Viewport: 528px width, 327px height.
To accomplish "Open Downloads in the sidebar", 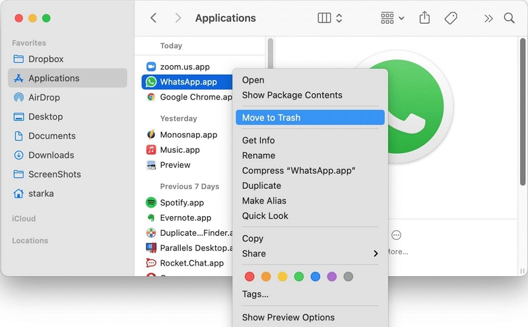I will click(x=67, y=155).
